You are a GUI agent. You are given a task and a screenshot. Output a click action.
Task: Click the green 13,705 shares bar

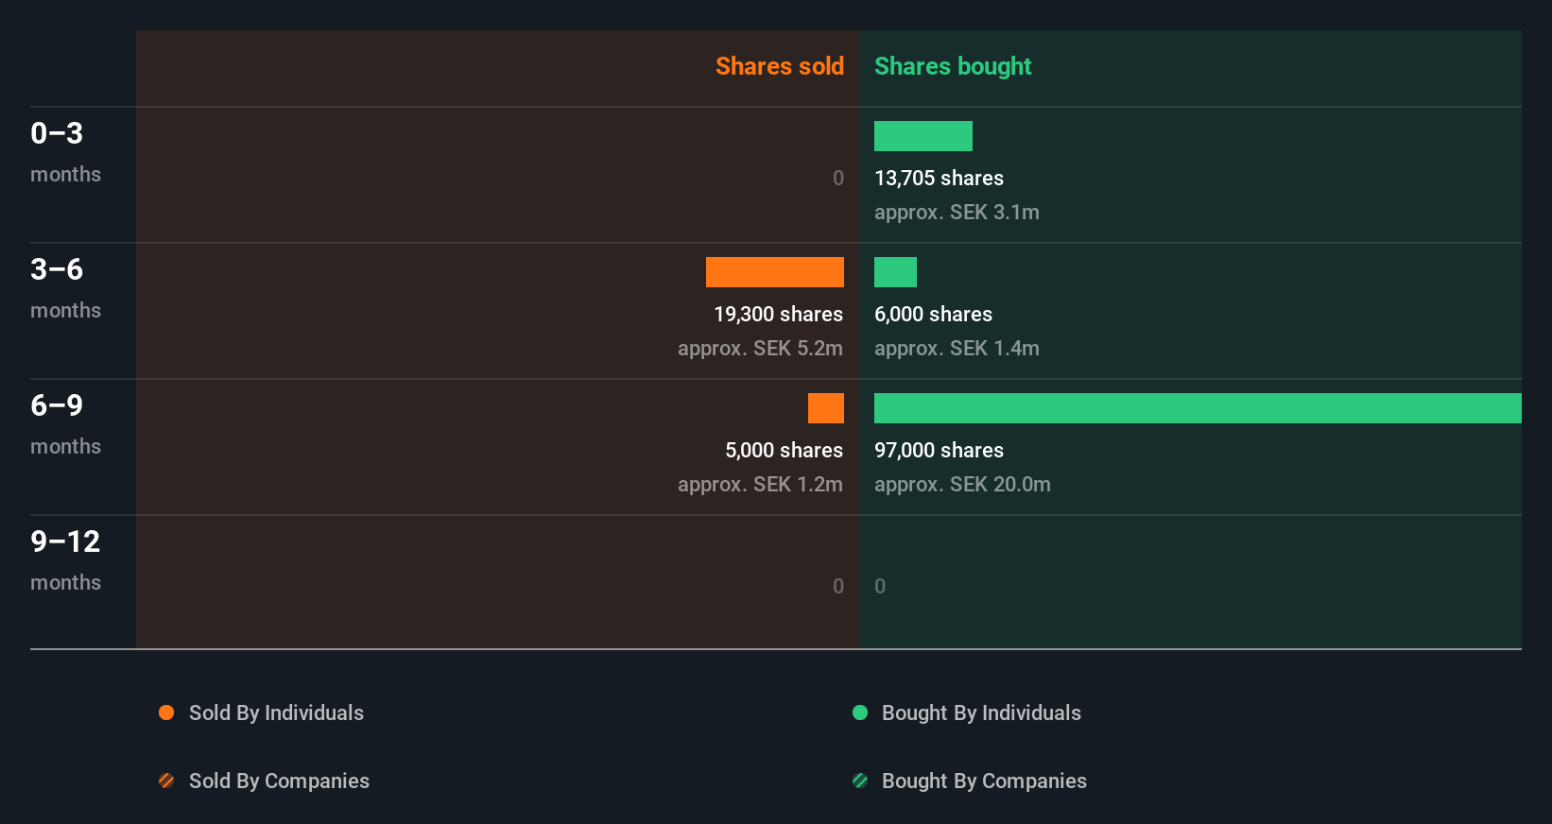coord(923,136)
